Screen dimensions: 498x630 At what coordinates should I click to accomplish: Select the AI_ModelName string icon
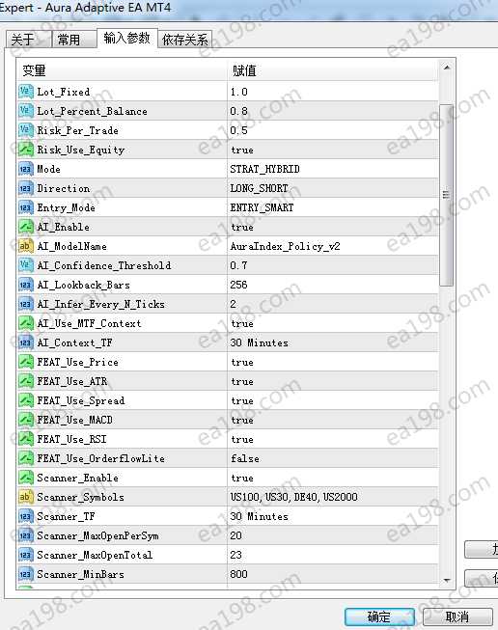25,246
